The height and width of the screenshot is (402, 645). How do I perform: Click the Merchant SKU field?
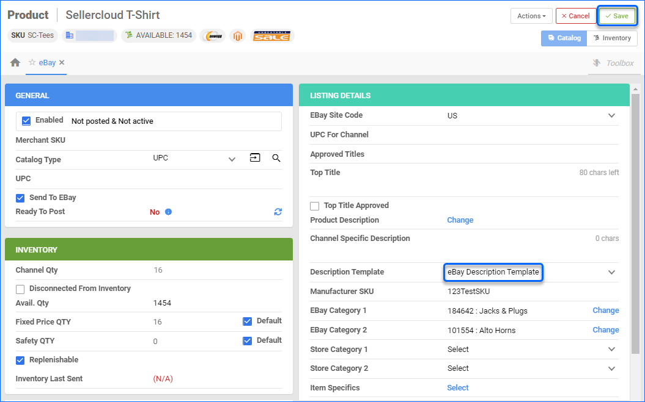149,140
